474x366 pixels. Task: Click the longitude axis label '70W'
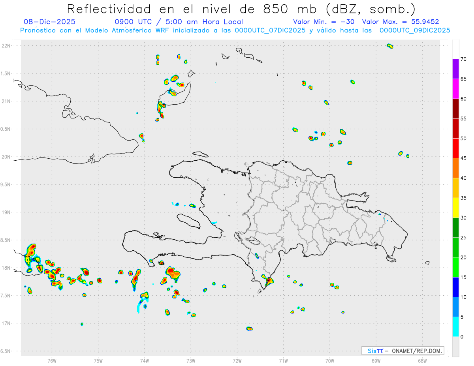[x=330, y=360]
